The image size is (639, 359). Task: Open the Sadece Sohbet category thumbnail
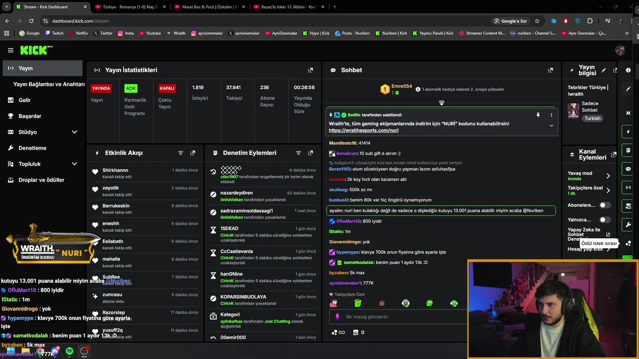click(573, 111)
